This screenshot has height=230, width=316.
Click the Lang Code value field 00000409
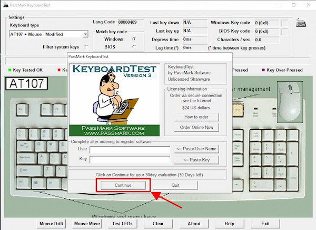coord(131,22)
